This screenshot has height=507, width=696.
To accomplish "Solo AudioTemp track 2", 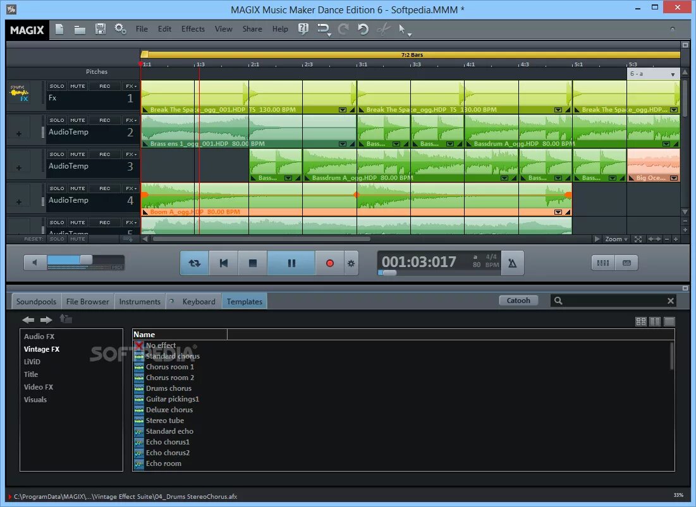I will (x=57, y=120).
